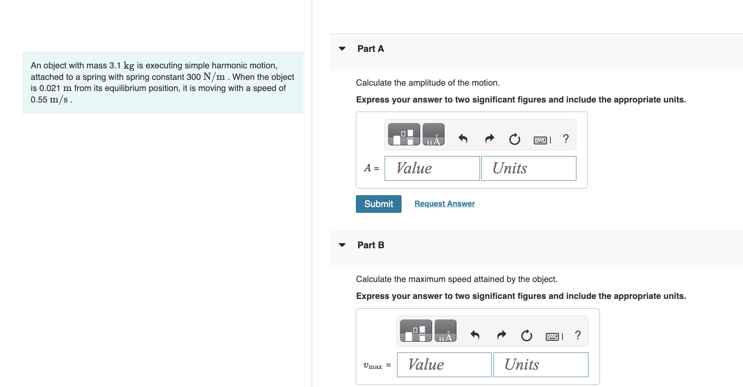Click the Units field for vmax

[x=541, y=365]
